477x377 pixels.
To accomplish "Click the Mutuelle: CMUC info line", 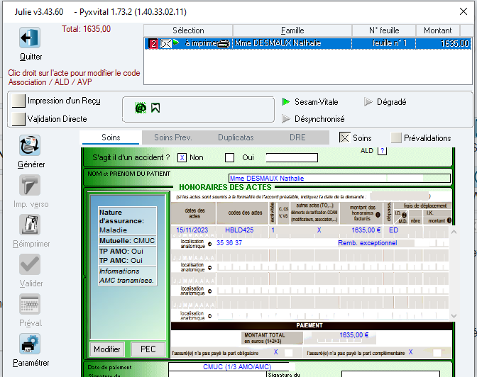I will point(127,241).
